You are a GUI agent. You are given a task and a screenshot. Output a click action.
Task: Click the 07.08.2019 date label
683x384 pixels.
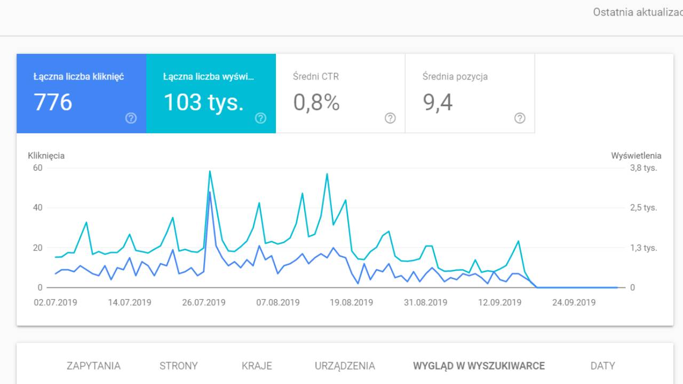point(277,302)
